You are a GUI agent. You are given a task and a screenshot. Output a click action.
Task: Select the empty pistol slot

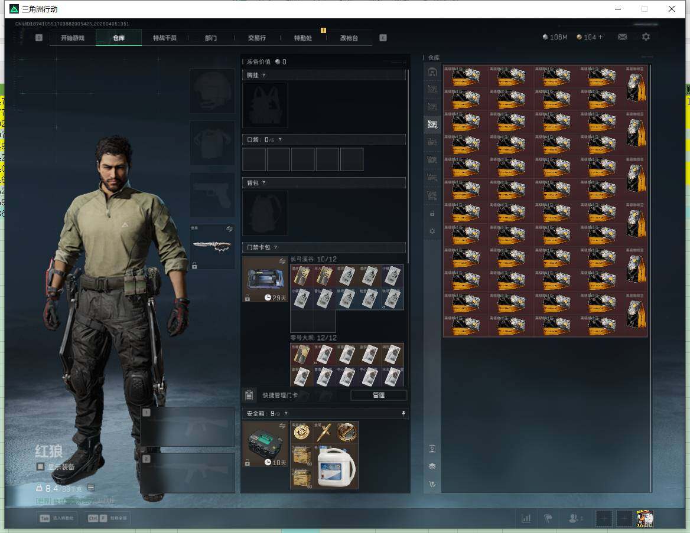point(212,195)
